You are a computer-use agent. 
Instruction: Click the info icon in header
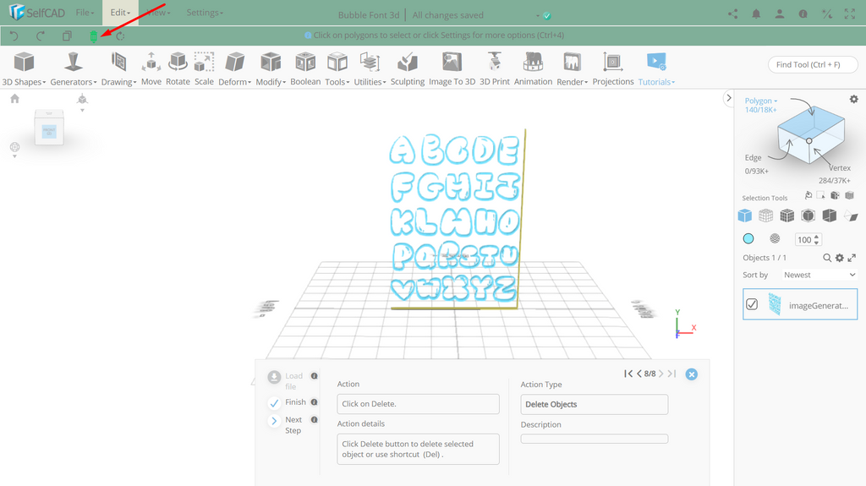tap(803, 14)
